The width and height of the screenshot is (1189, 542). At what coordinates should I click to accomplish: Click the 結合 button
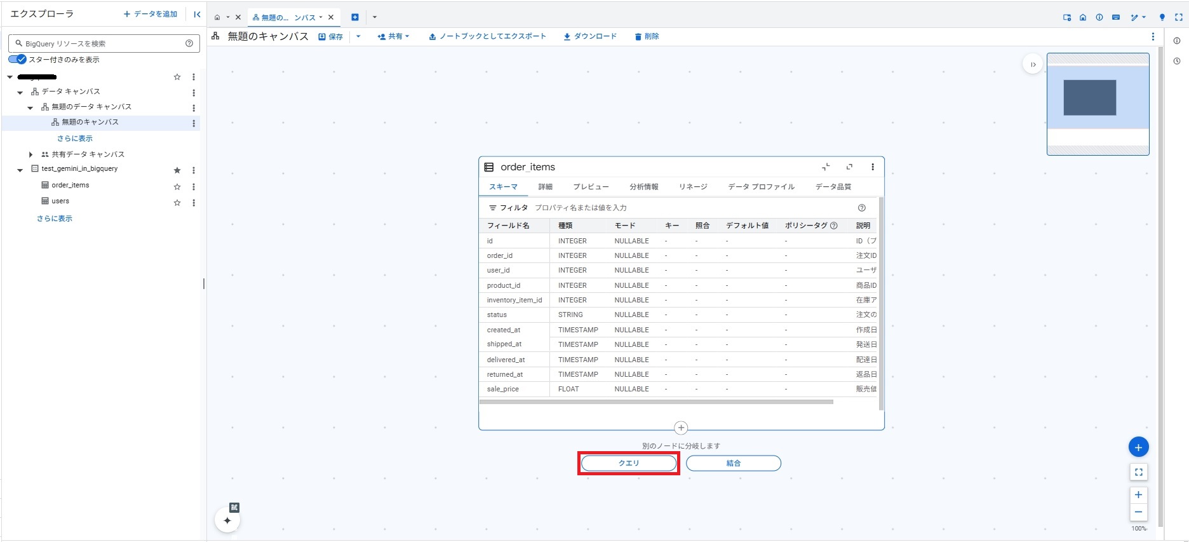733,463
